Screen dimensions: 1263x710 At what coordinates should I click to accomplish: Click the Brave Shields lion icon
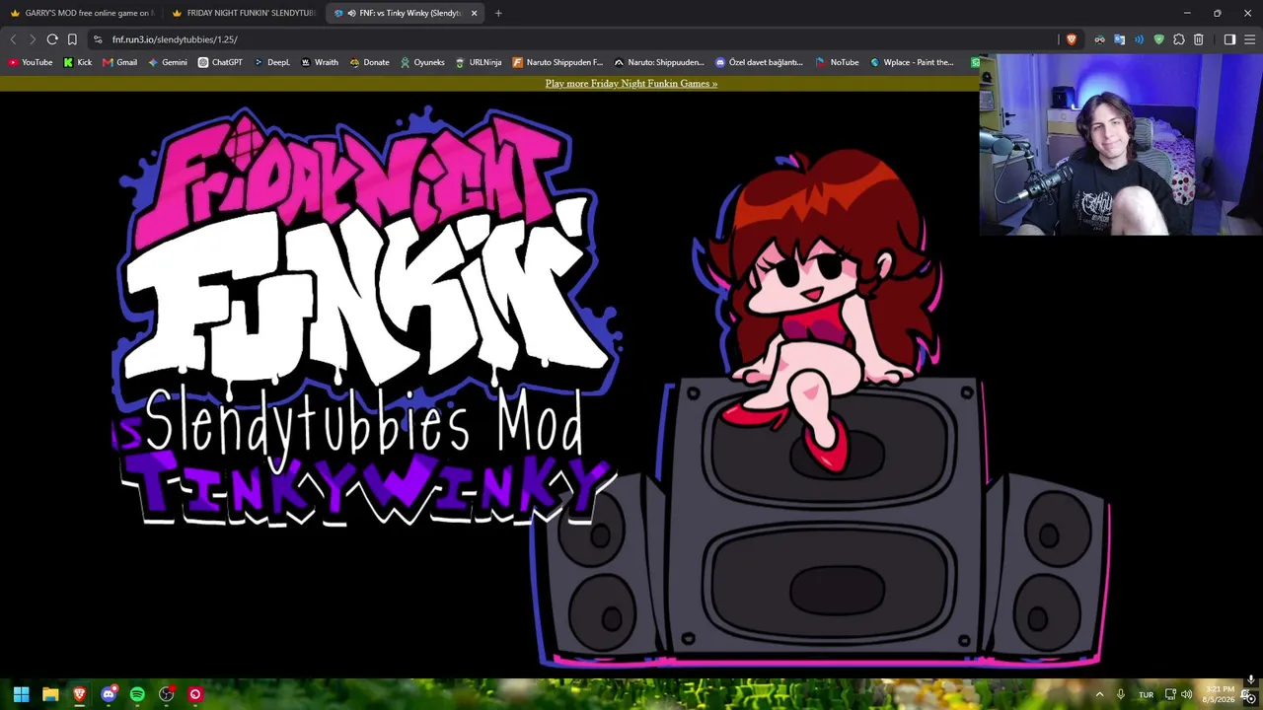(1072, 39)
